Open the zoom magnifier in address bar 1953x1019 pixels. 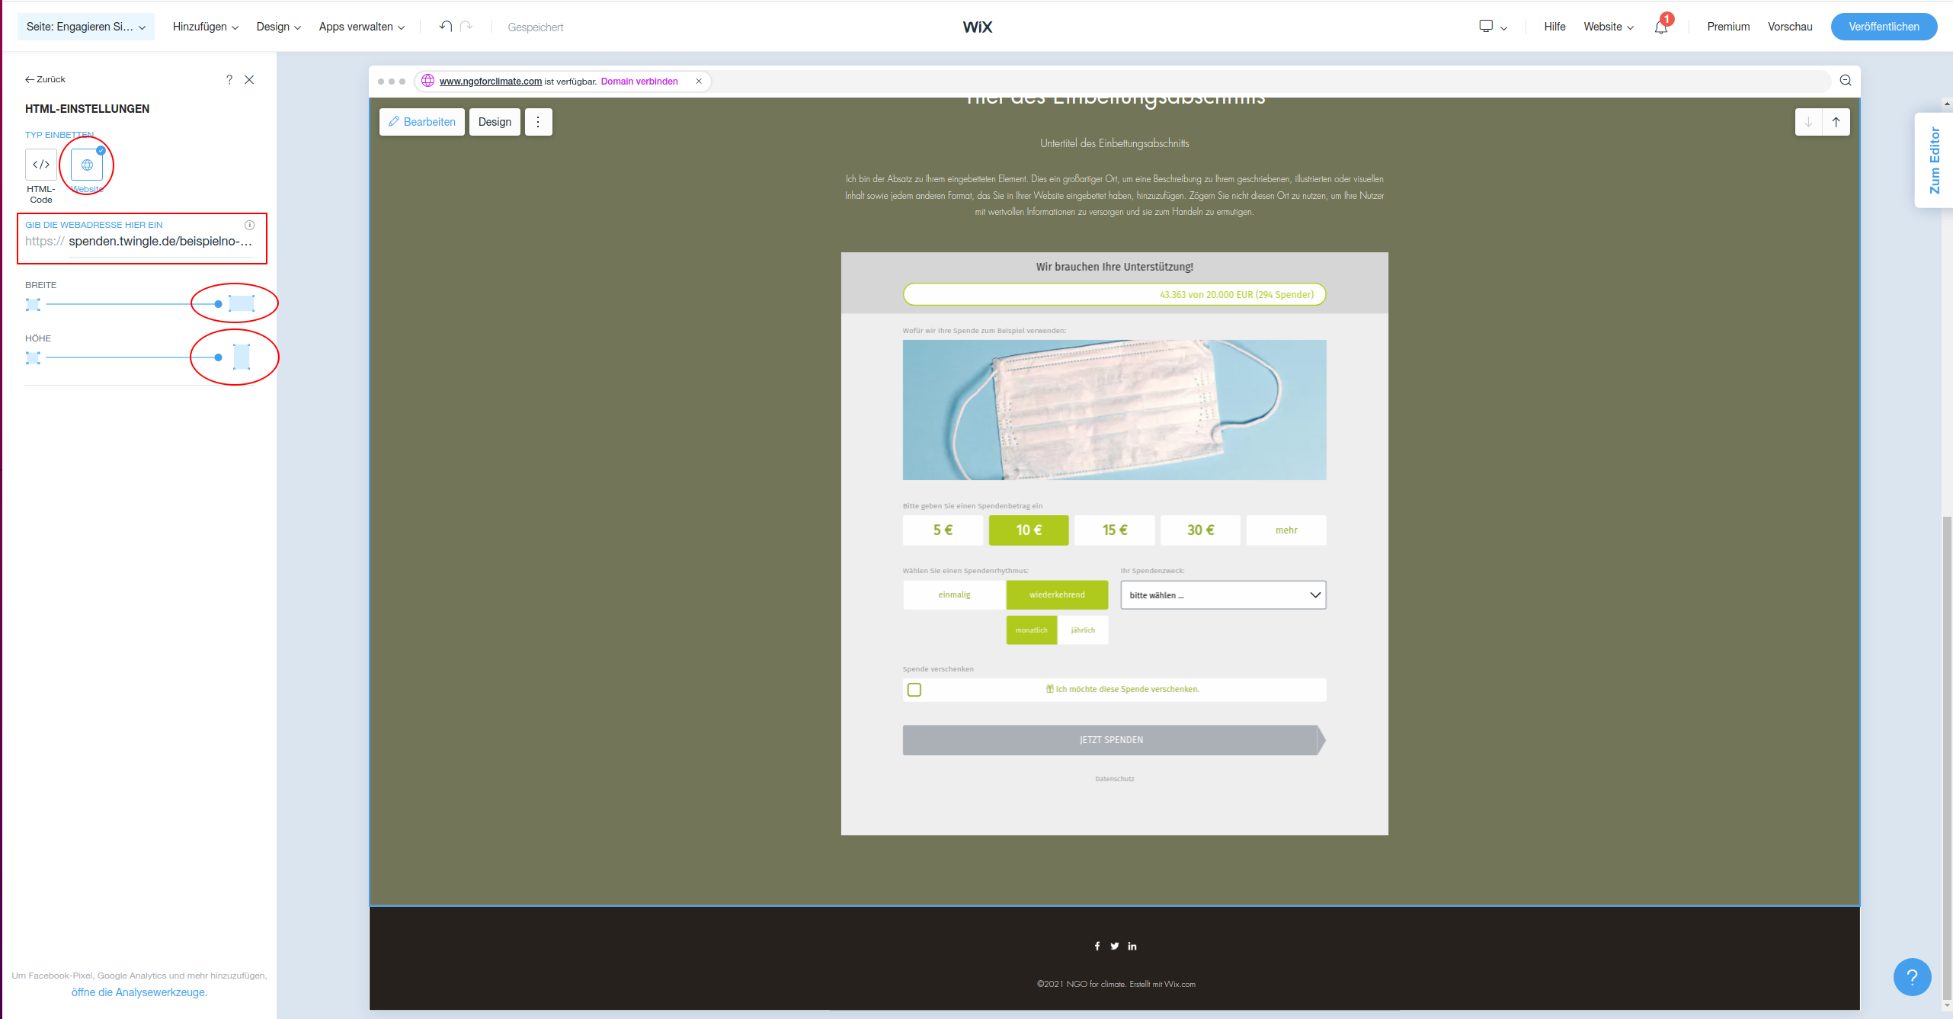1846,81
